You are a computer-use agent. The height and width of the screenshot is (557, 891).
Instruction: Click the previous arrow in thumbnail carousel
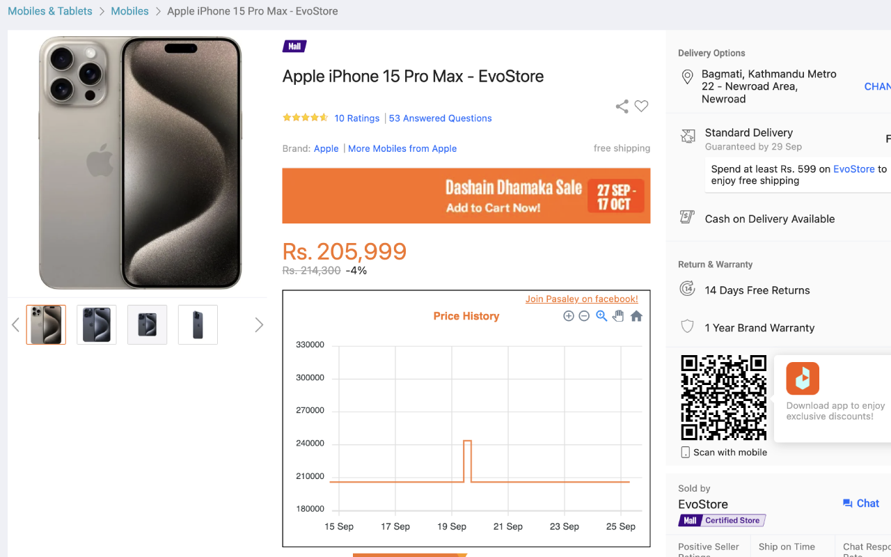15,324
